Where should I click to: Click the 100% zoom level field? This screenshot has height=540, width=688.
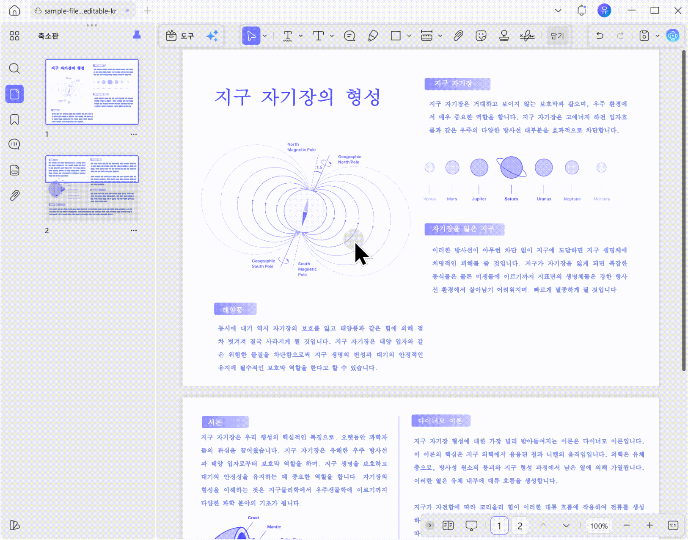[x=599, y=526]
